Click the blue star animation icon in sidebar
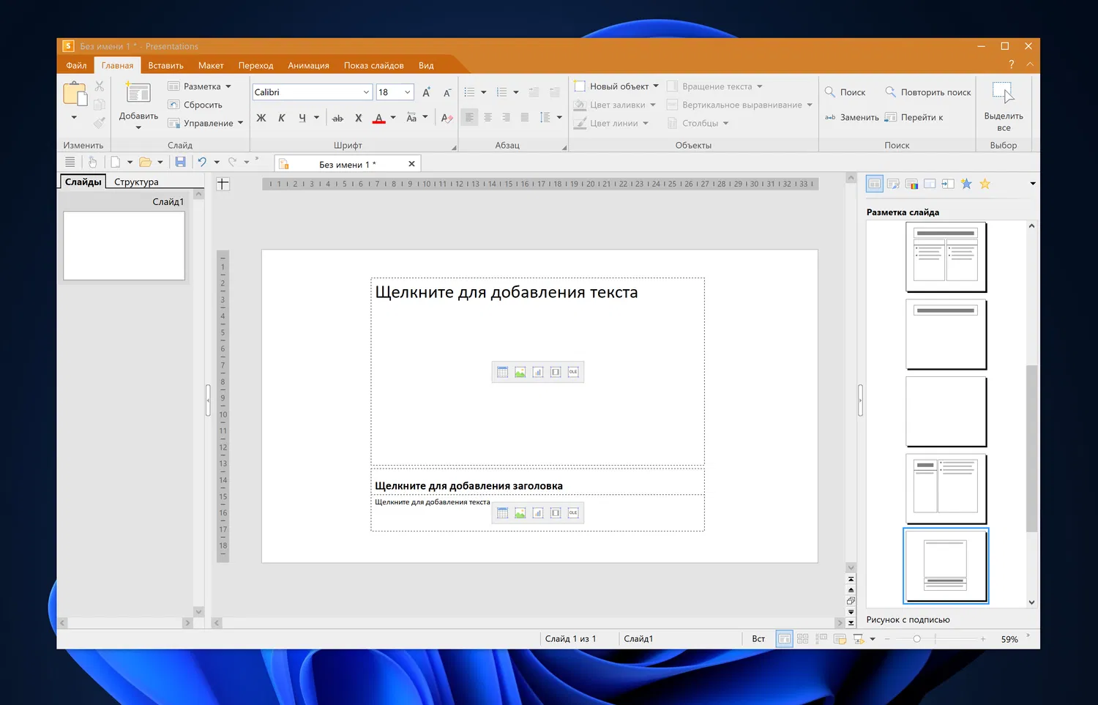Image resolution: width=1098 pixels, height=705 pixels. (966, 184)
